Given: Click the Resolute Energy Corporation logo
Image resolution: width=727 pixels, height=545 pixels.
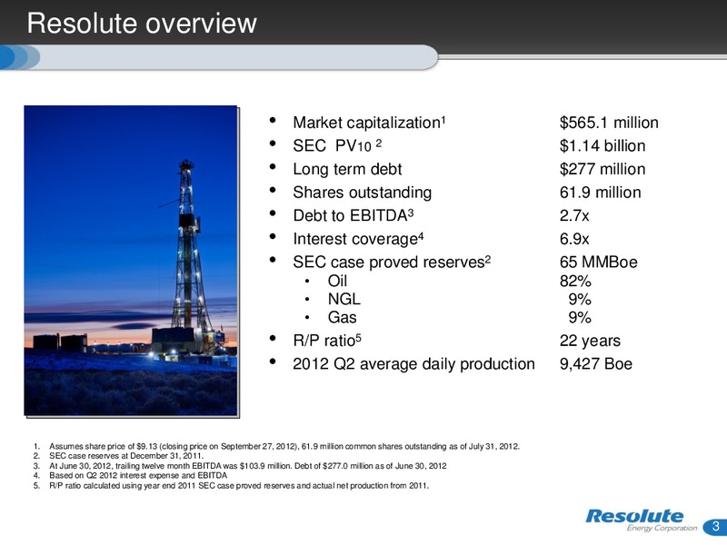Looking at the screenshot, I should [642, 520].
